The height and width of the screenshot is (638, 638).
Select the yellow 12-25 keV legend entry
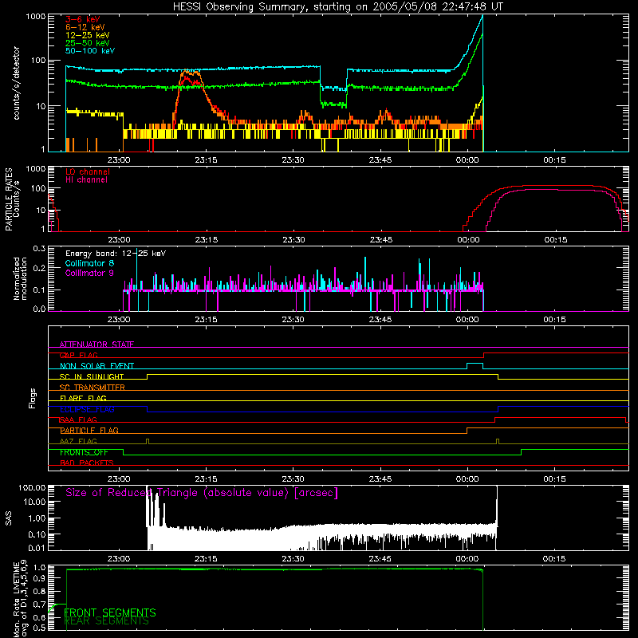pos(87,35)
